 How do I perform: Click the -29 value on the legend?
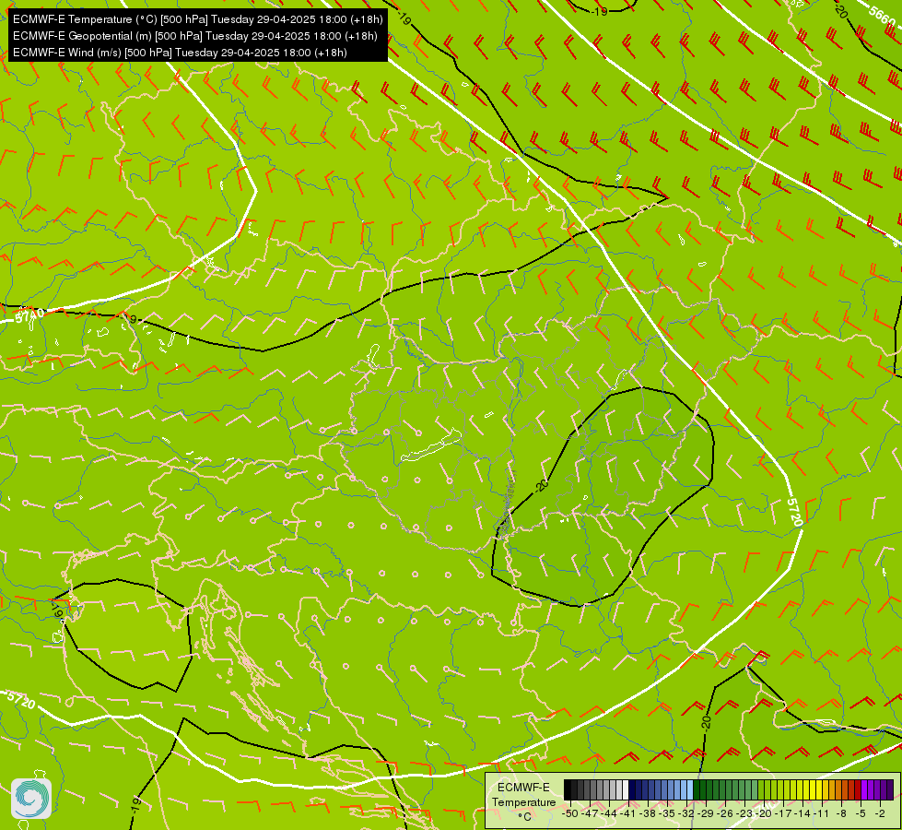pos(705,814)
